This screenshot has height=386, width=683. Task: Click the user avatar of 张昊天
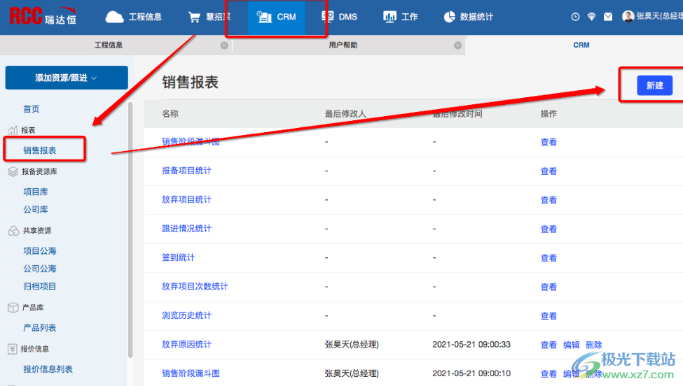pos(628,17)
